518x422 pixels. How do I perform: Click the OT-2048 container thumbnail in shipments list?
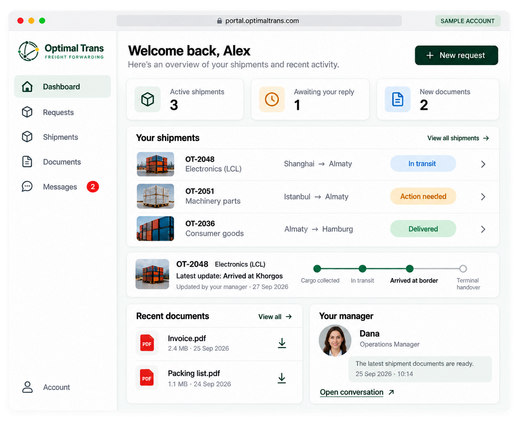(x=155, y=164)
